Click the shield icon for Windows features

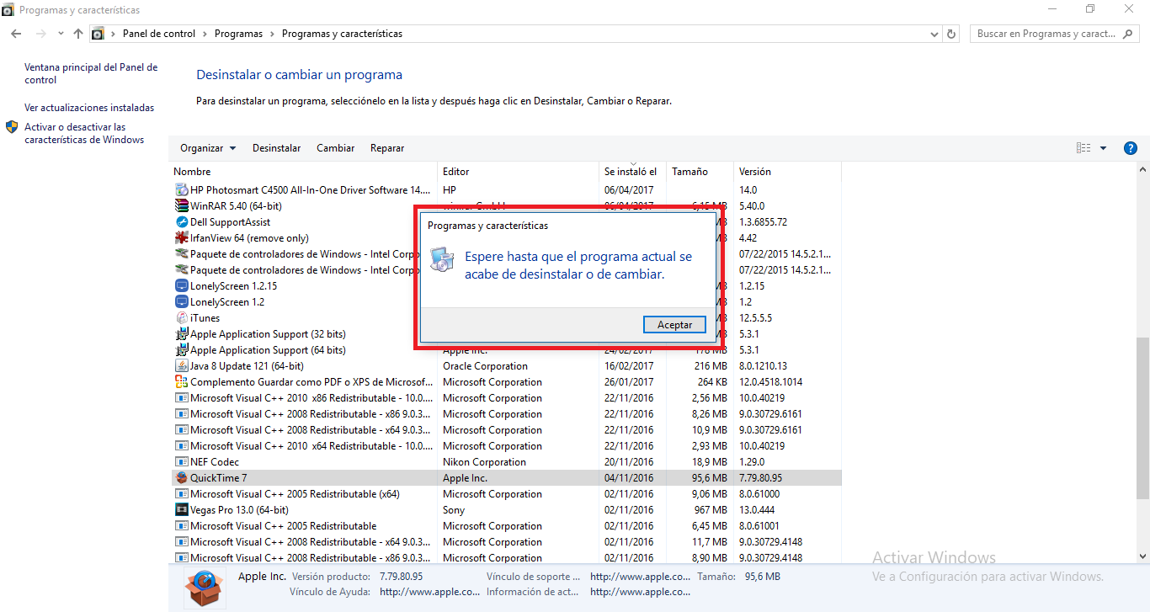[x=12, y=127]
